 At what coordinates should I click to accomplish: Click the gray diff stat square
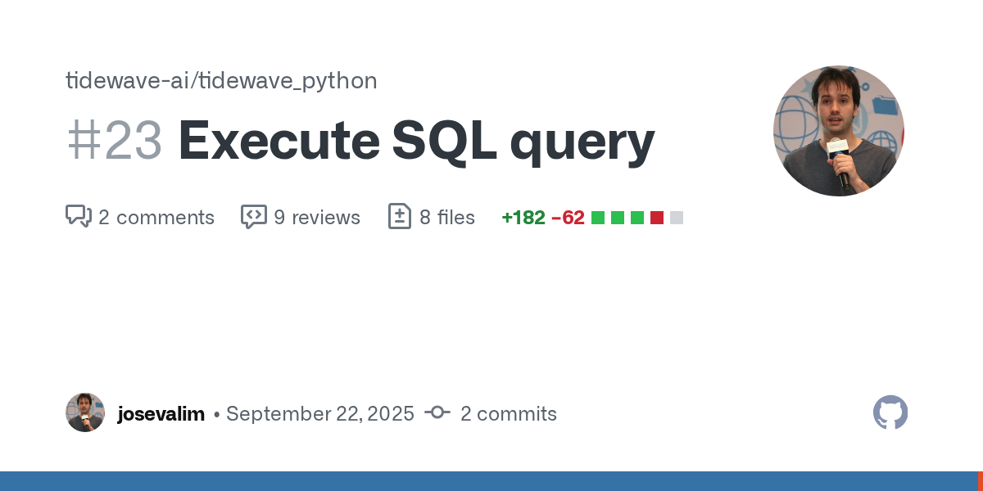(x=677, y=218)
